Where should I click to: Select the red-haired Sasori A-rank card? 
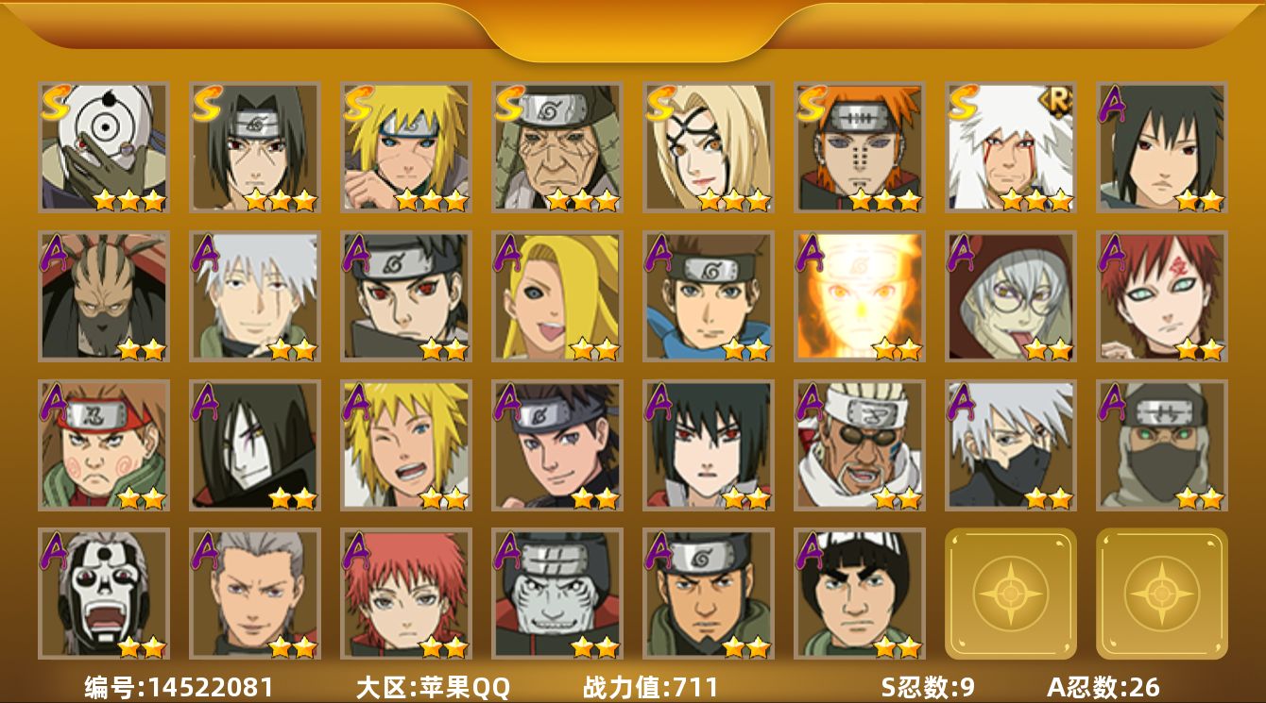point(406,594)
